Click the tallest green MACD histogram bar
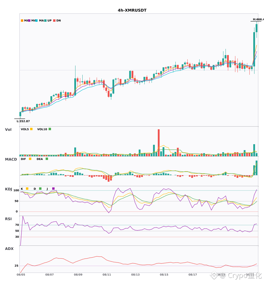Viewport: 264px width, 283px height. point(257,168)
